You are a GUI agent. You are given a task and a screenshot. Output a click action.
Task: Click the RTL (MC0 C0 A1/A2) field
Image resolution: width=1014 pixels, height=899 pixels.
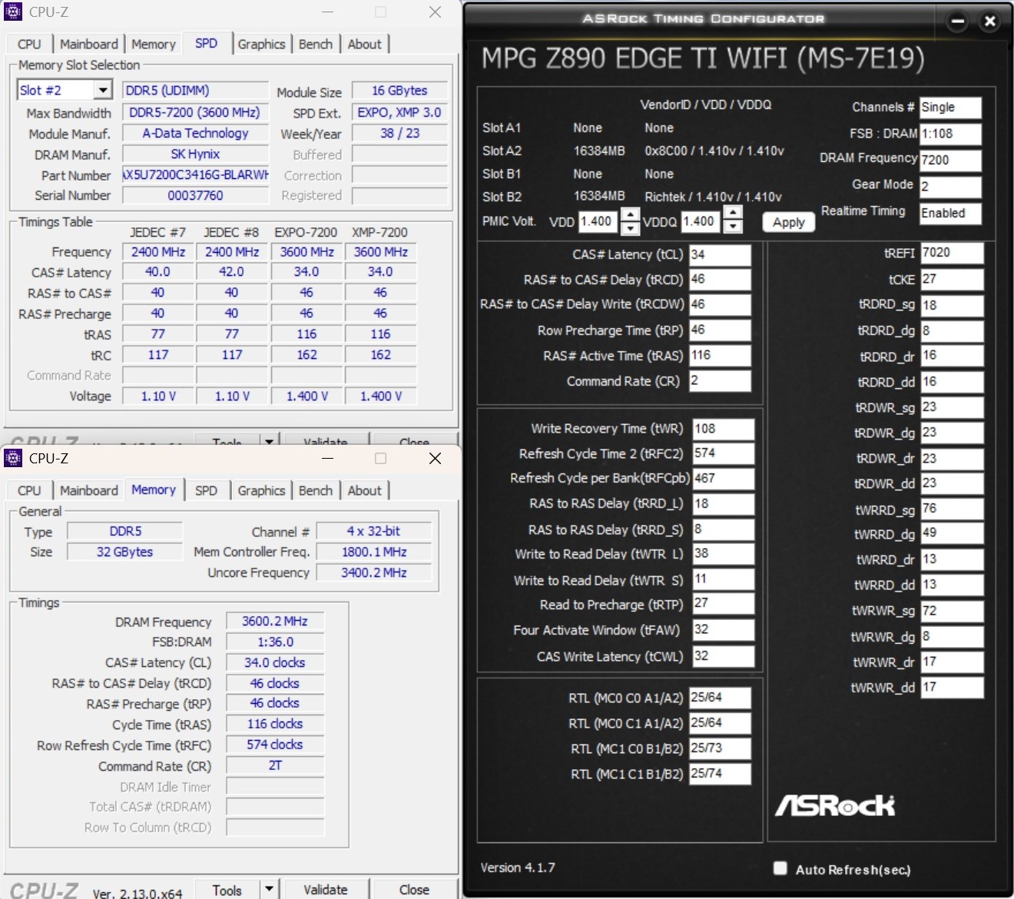[720, 698]
